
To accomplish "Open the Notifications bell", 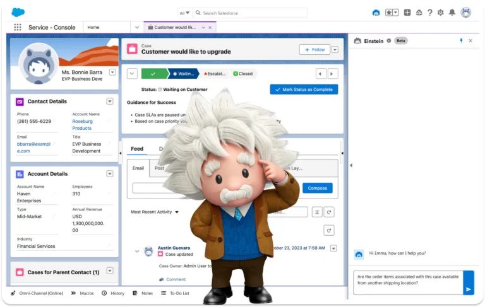I will 452,13.
